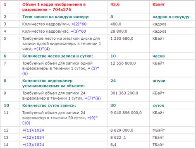
Task: Click row number 7
Action: 5,63
